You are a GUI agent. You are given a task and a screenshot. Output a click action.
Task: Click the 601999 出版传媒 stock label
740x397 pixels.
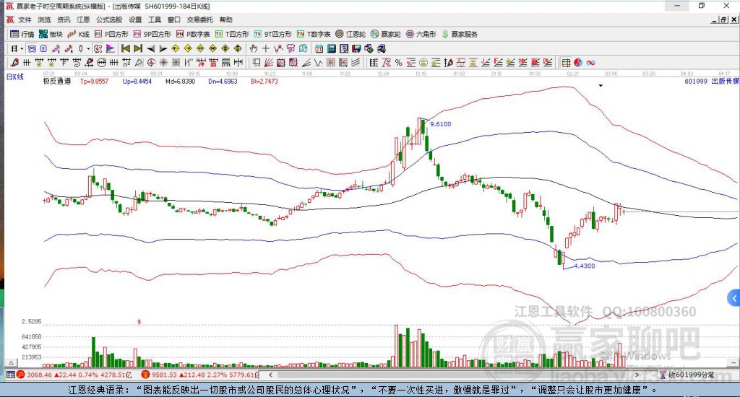[x=712, y=81]
